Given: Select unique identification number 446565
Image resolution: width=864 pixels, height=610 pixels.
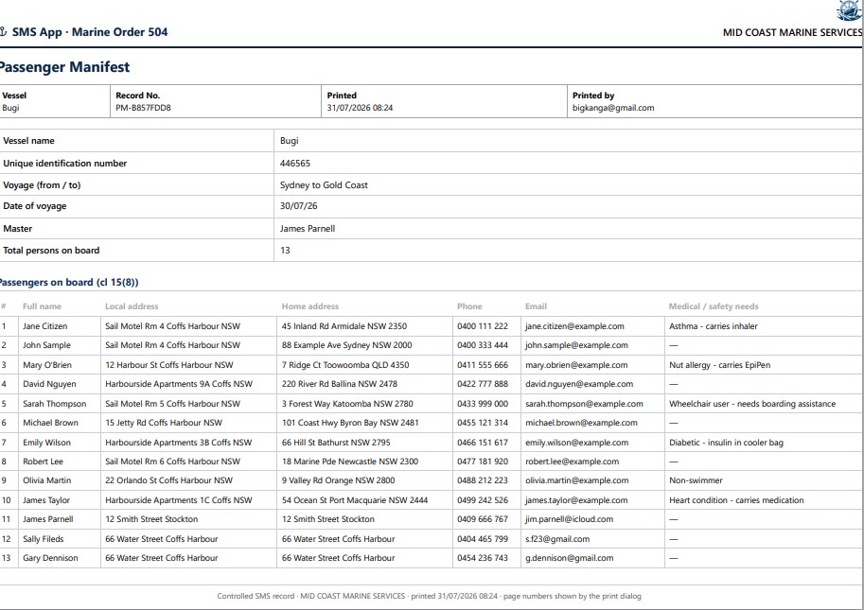Looking at the screenshot, I should [x=295, y=163].
